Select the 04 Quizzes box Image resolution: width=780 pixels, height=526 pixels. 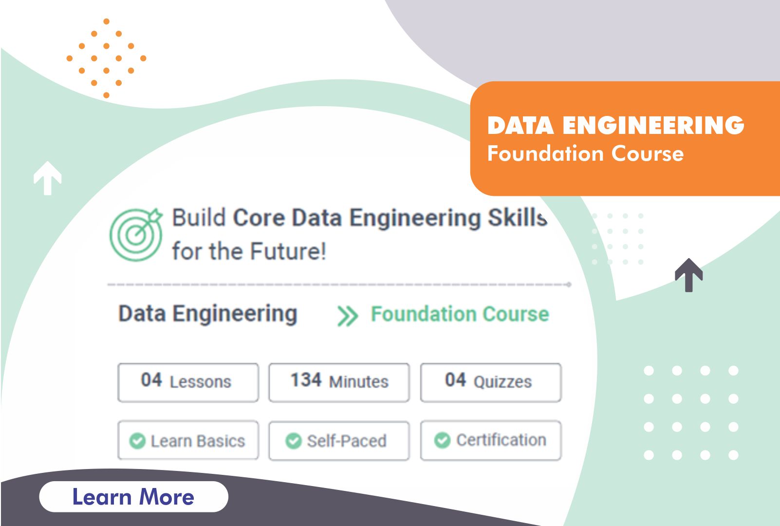(x=490, y=382)
